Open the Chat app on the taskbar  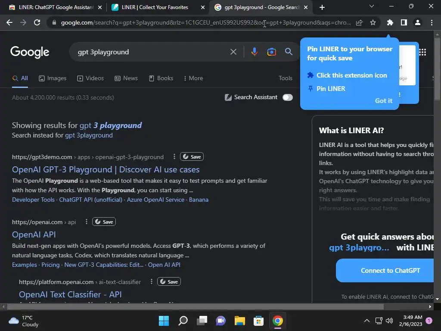(x=221, y=321)
